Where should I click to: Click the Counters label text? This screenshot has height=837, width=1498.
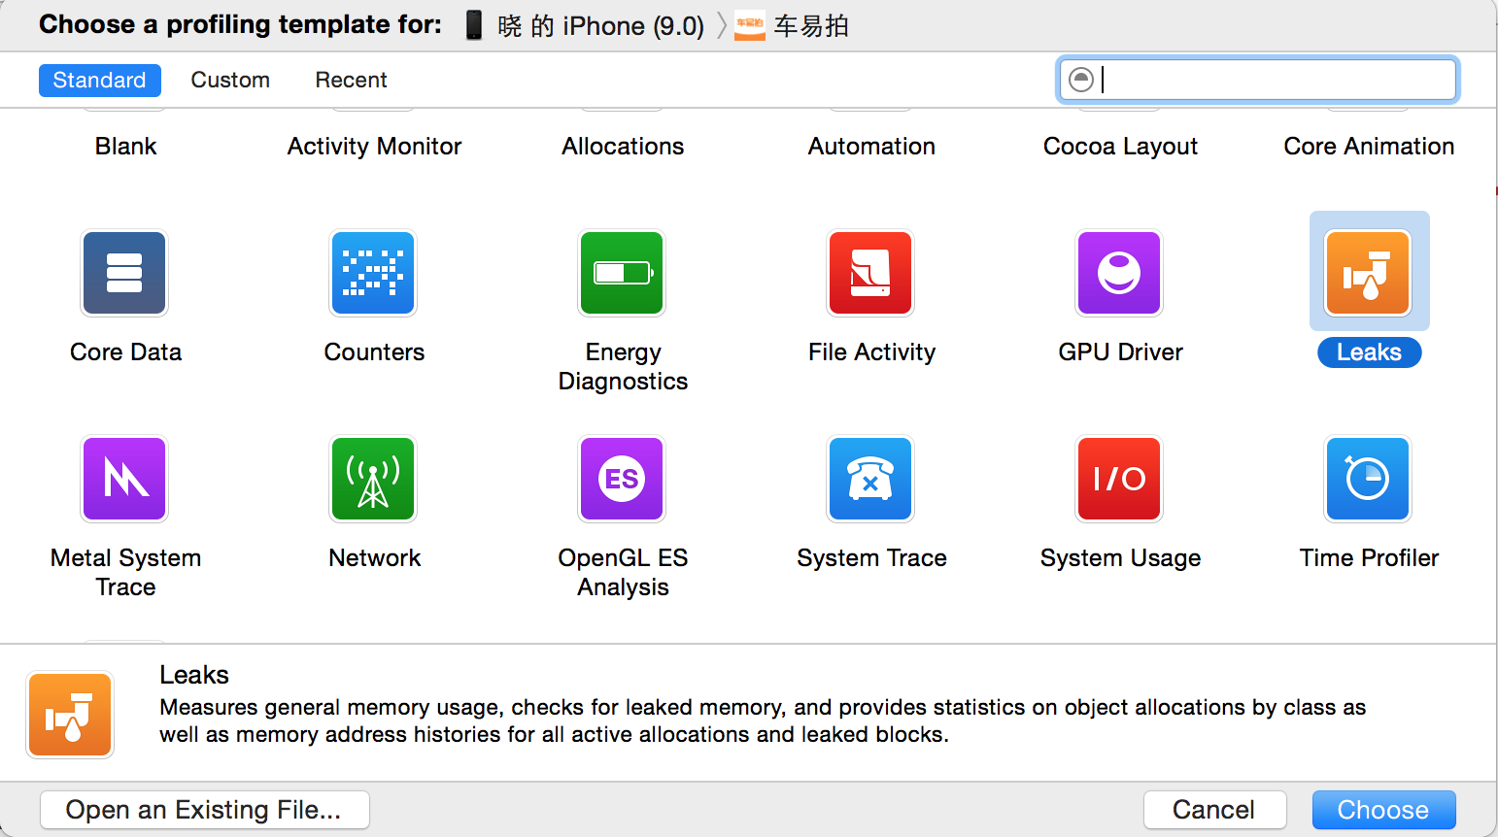coord(374,352)
